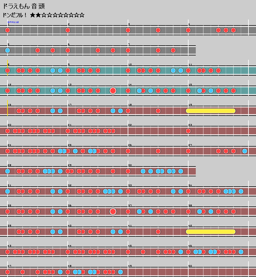Select the red note starting measure 20

click(8, 131)
